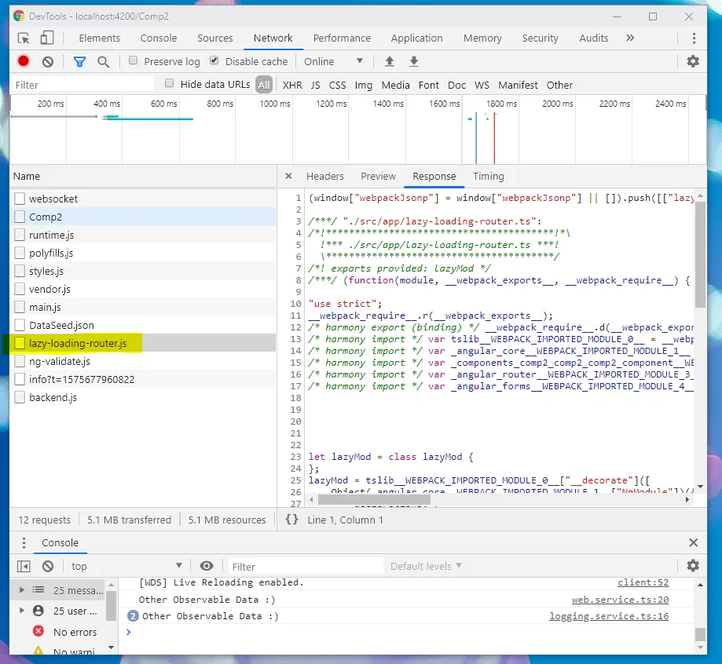Screen dimensions: 722x664
Task: Uncheck the Disable cache checkbox
Action: point(214,61)
